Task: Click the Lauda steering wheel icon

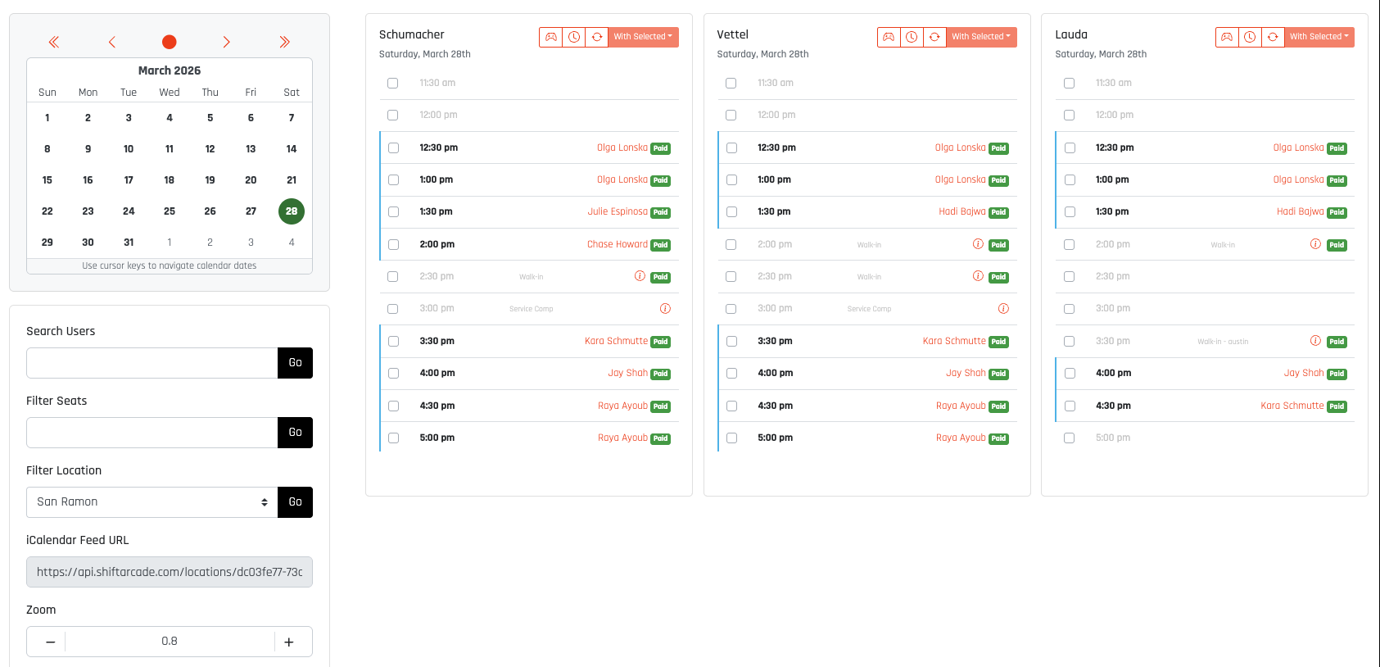Action: coord(1227,37)
